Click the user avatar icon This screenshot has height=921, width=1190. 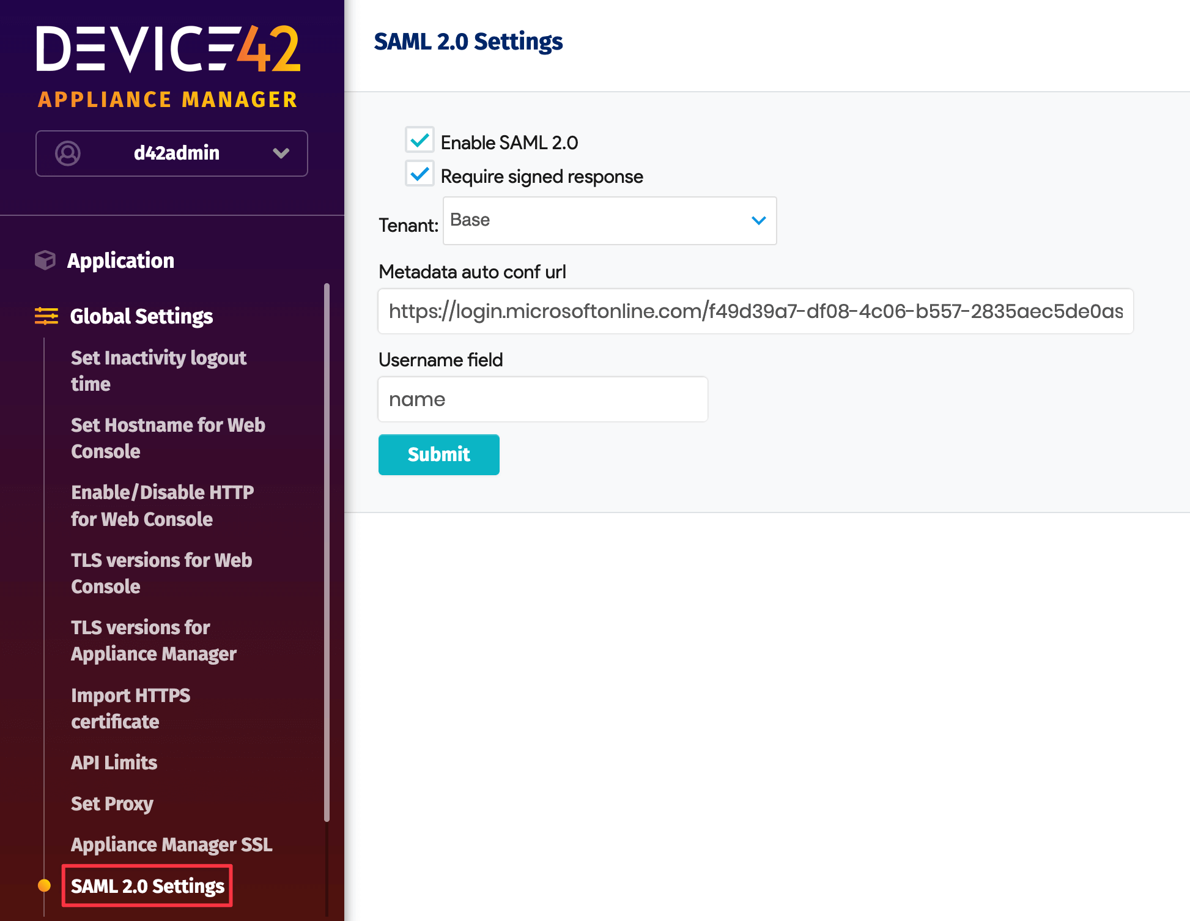click(x=68, y=153)
